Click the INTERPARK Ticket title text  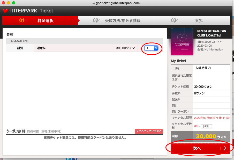pyautogui.click(x=32, y=11)
